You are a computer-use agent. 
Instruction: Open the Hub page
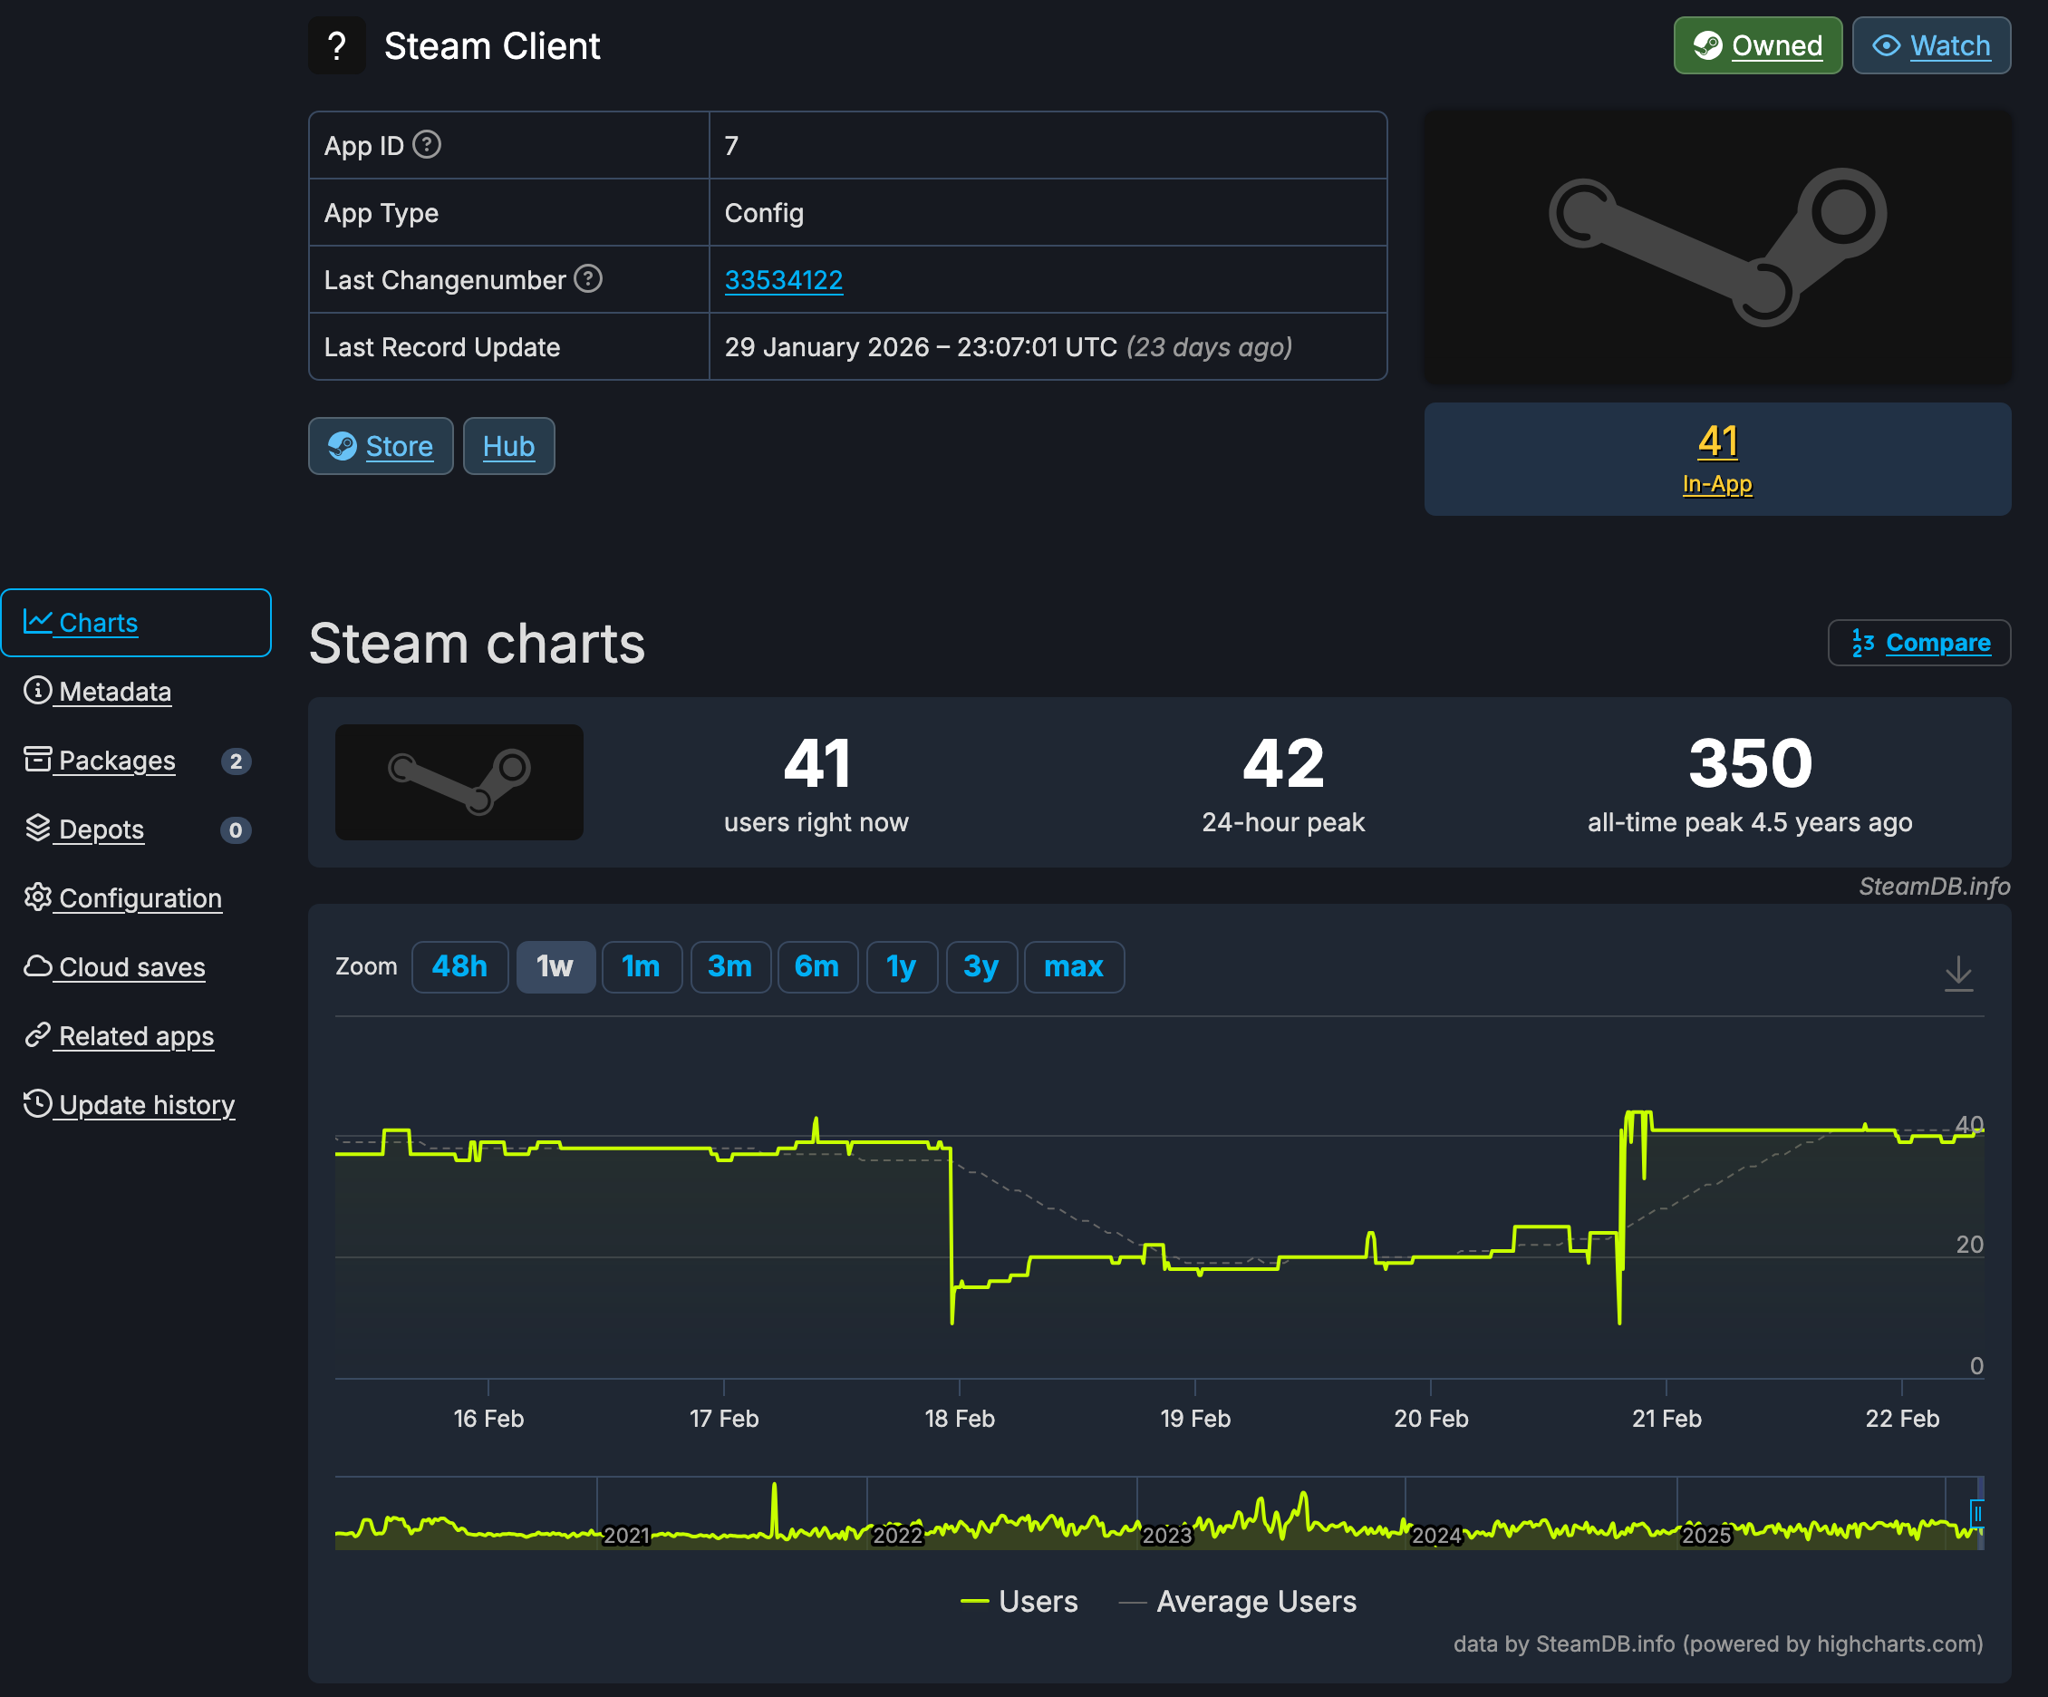pos(508,446)
